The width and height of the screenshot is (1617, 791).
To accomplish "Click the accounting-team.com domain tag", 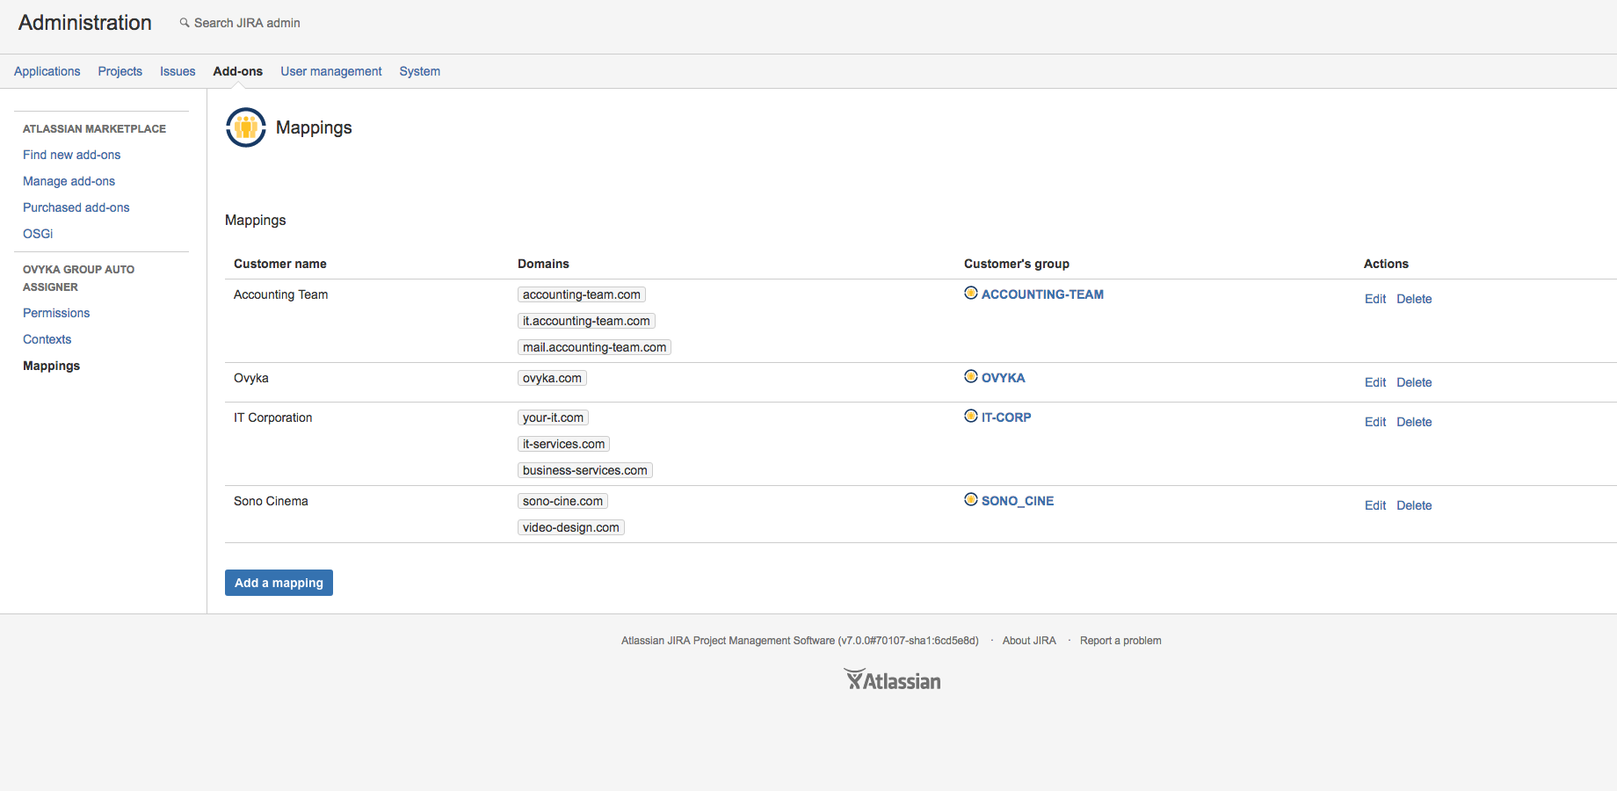I will tap(582, 294).
